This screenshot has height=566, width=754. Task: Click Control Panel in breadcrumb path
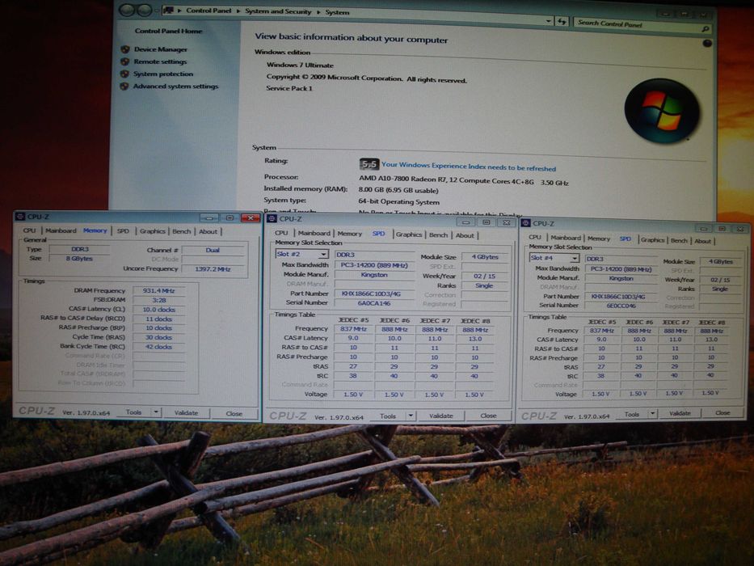point(209,10)
